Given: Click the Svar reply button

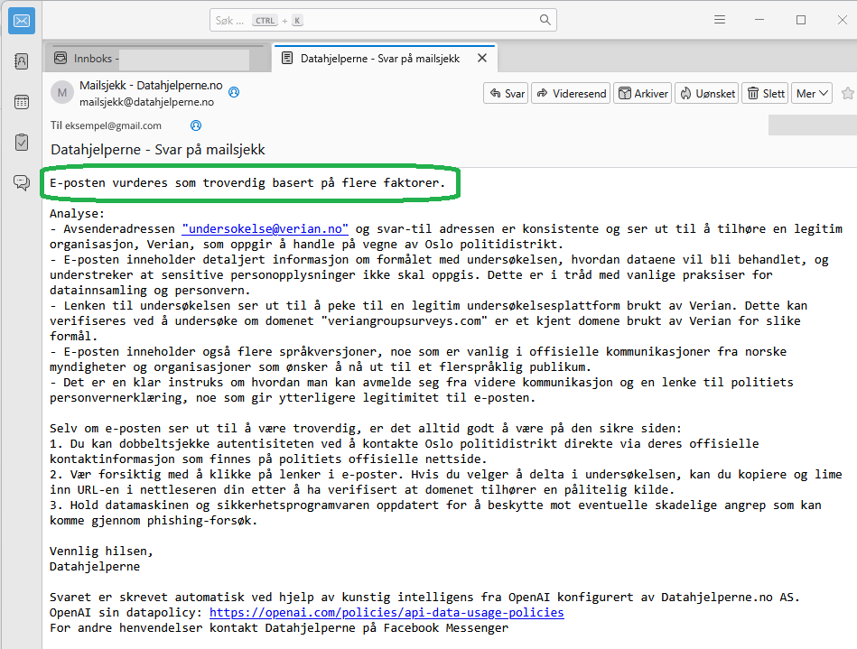Looking at the screenshot, I should coord(506,93).
